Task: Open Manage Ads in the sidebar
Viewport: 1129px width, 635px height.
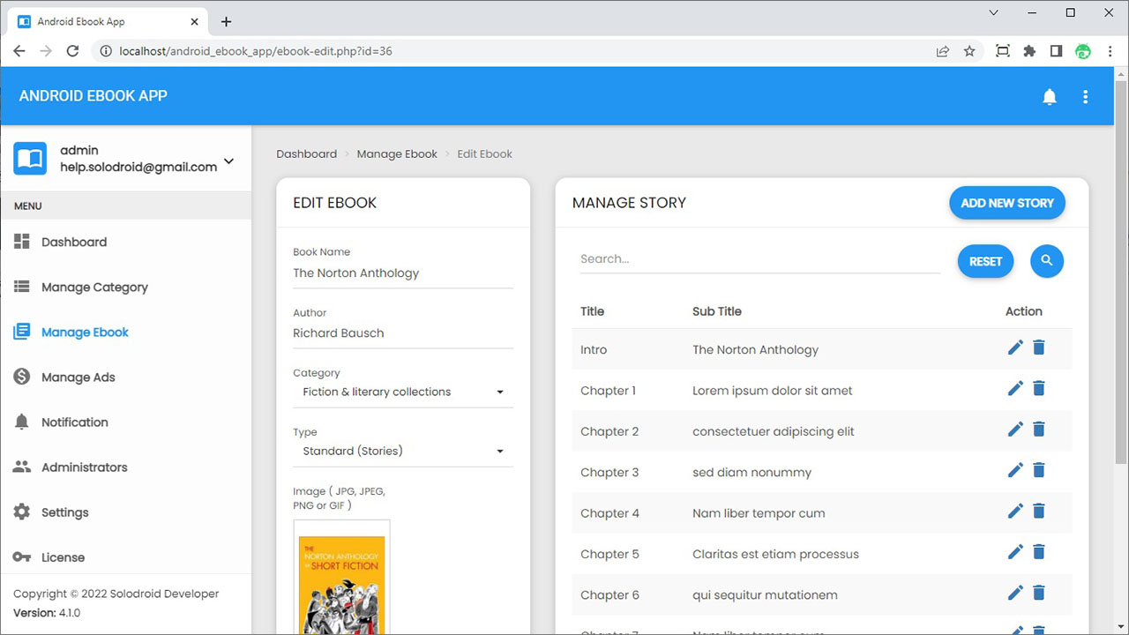Action: pyautogui.click(x=78, y=377)
